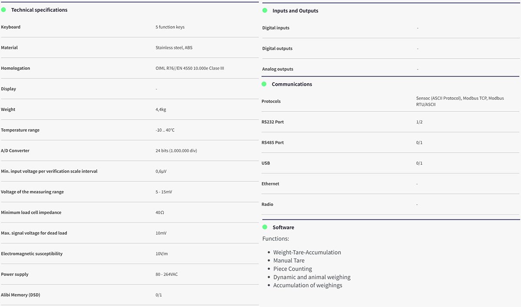Click the Homologation row label
Screen dimensions: 521x307
pyautogui.click(x=16, y=69)
